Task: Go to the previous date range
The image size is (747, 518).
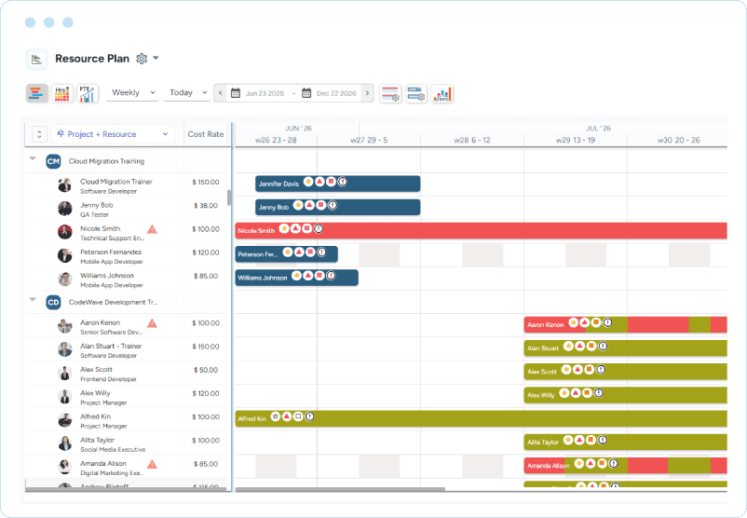Action: pos(220,93)
